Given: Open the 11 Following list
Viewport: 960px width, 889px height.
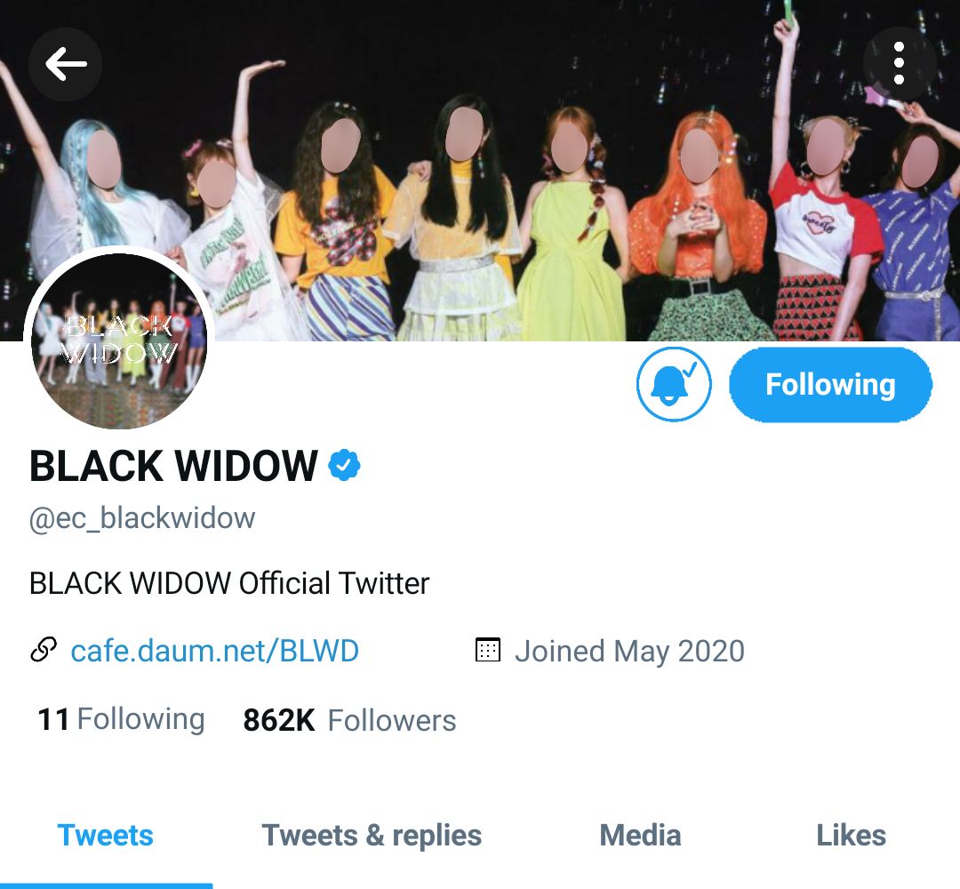Looking at the screenshot, I should click(121, 719).
